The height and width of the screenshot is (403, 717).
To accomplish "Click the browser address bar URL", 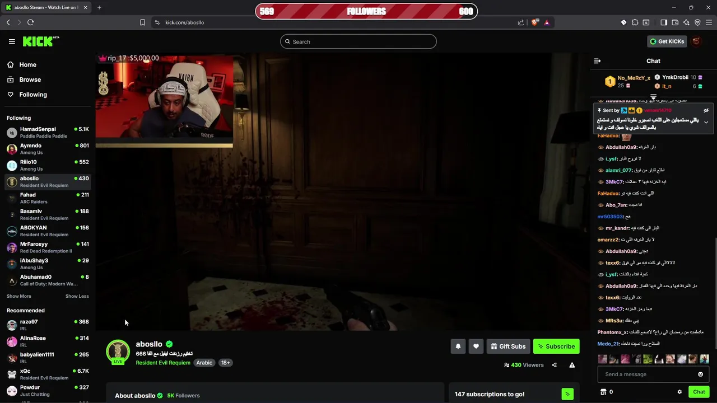I will [x=184, y=22].
